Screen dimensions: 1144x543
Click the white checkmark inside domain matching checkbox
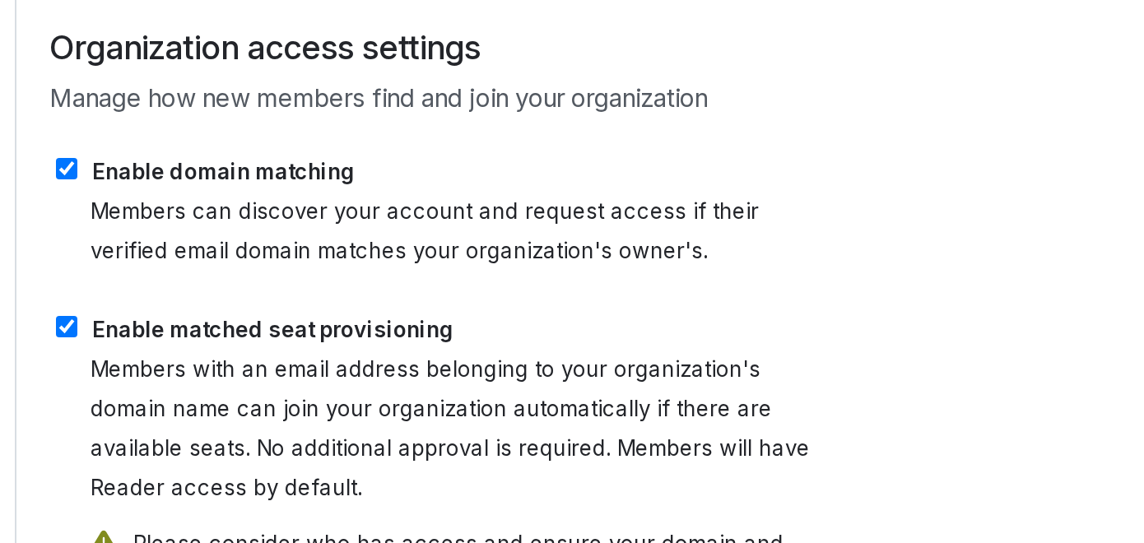click(66, 168)
